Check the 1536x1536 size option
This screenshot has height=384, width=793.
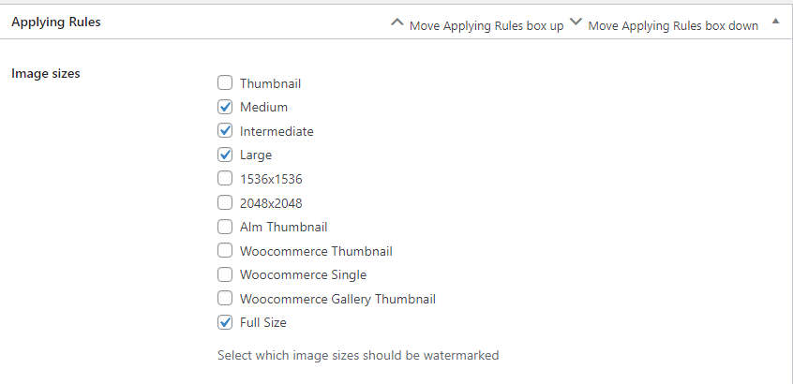225,178
